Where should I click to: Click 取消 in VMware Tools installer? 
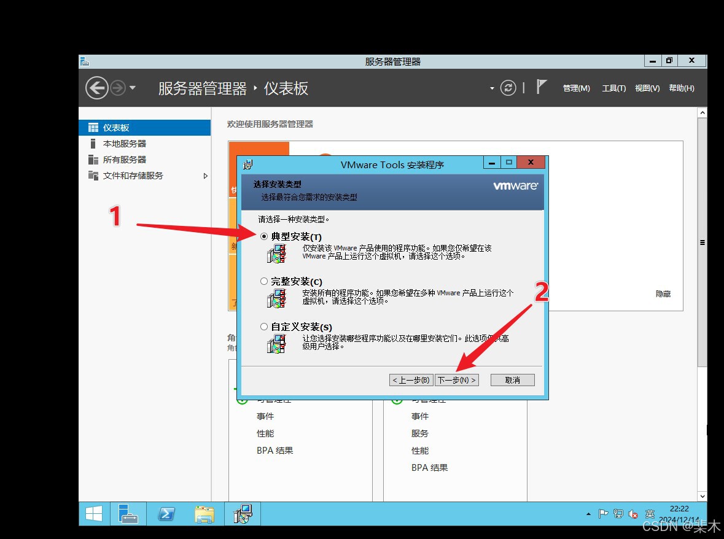513,380
